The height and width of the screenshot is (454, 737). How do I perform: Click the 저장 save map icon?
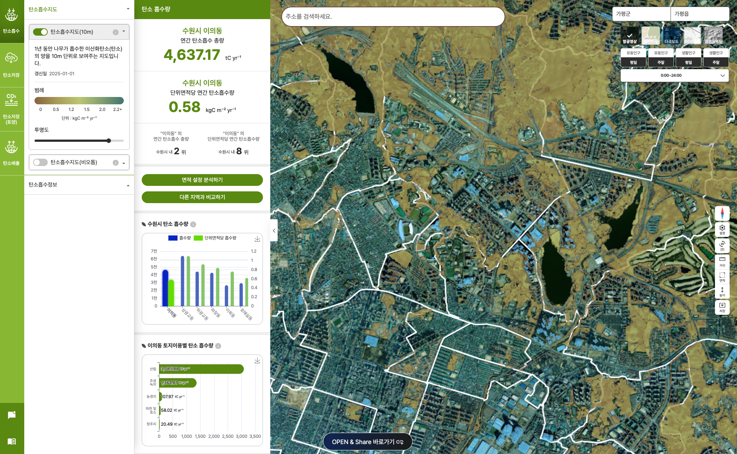[x=722, y=307]
